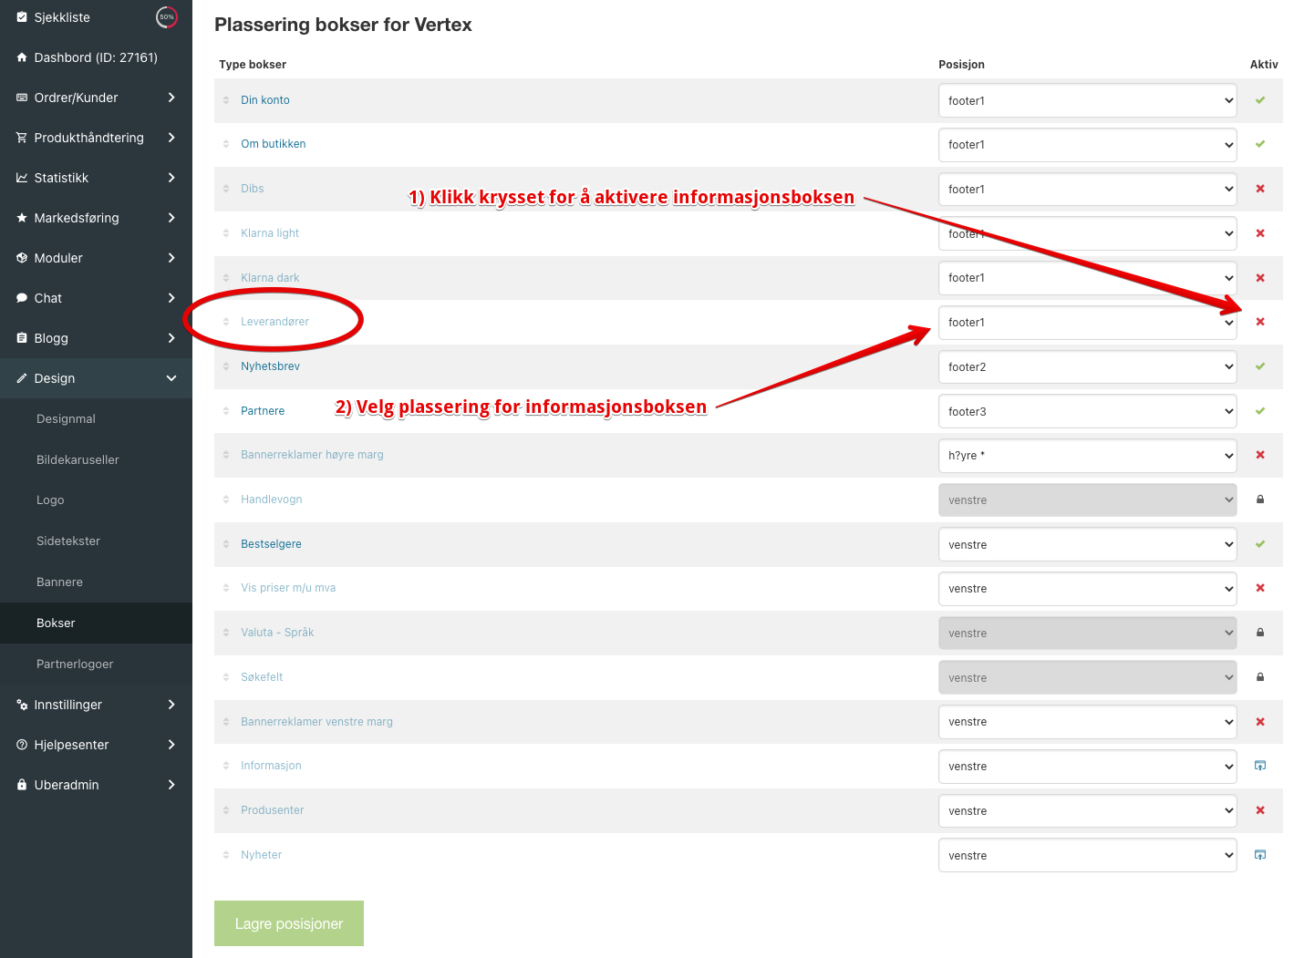Open position dropdown for Nyhetsbrev (footer2)
The image size is (1304, 958).
coord(1087,367)
